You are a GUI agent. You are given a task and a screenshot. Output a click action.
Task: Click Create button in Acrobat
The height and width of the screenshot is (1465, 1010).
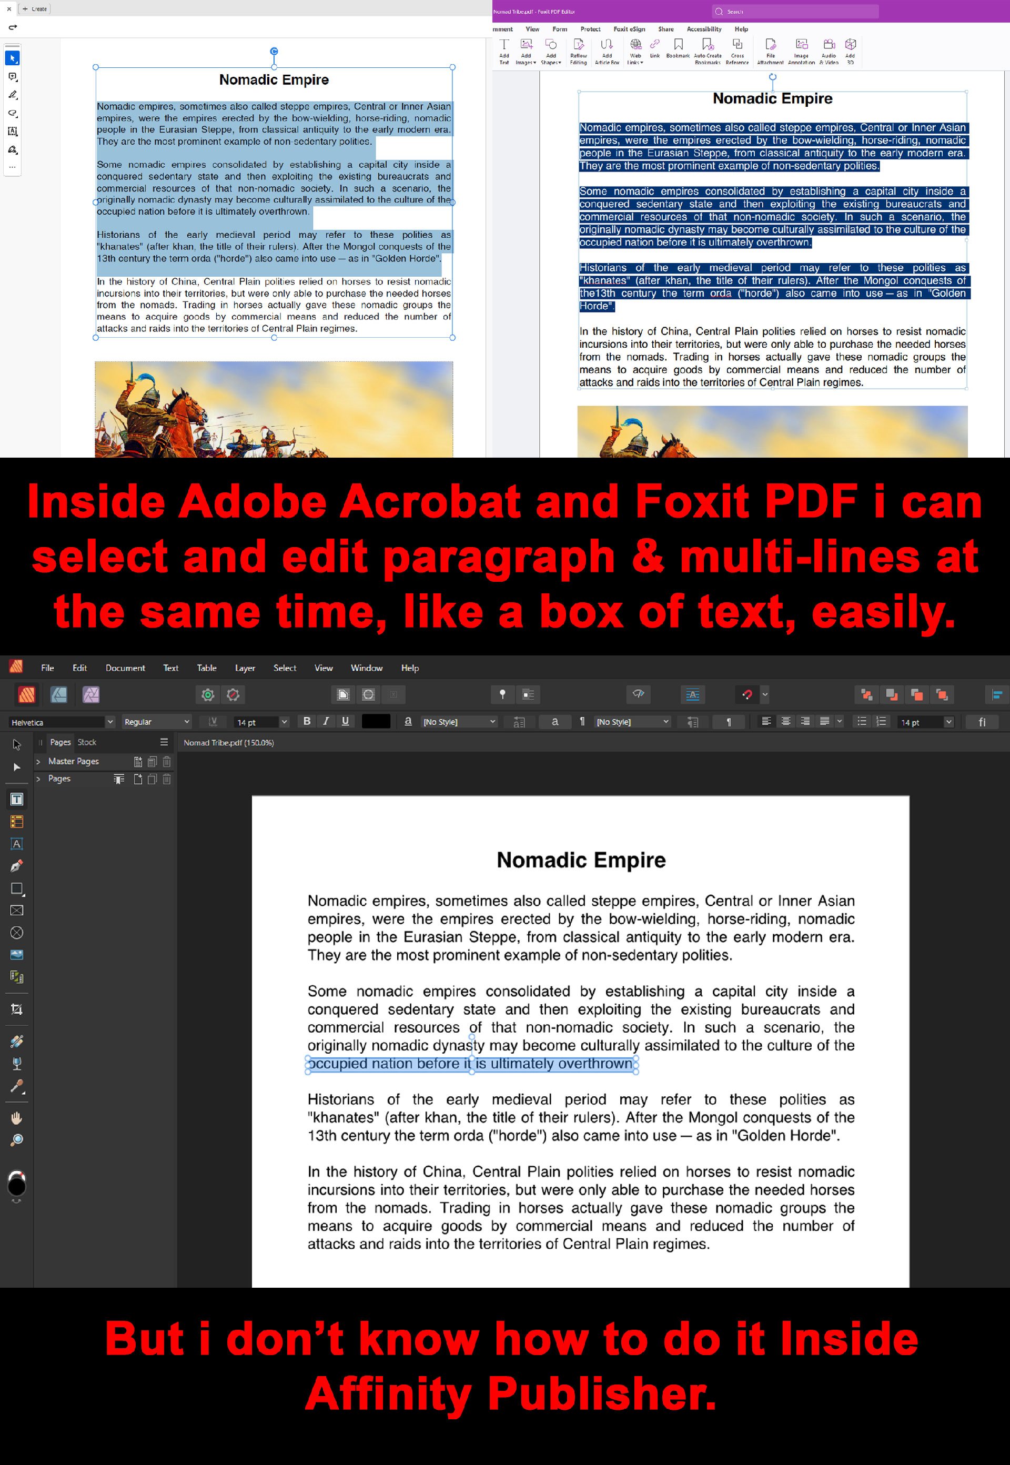(x=35, y=9)
